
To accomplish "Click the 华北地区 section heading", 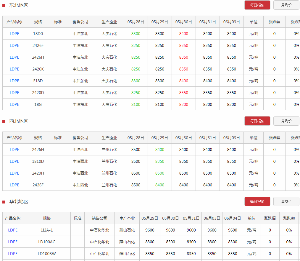I will (x=19, y=201).
